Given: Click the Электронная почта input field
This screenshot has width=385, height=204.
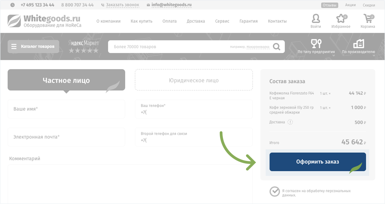Looking at the screenshot, I should pyautogui.click(x=66, y=137).
